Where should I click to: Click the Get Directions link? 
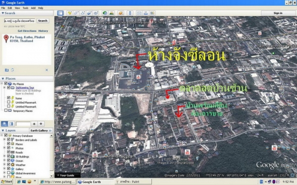tap(27, 31)
